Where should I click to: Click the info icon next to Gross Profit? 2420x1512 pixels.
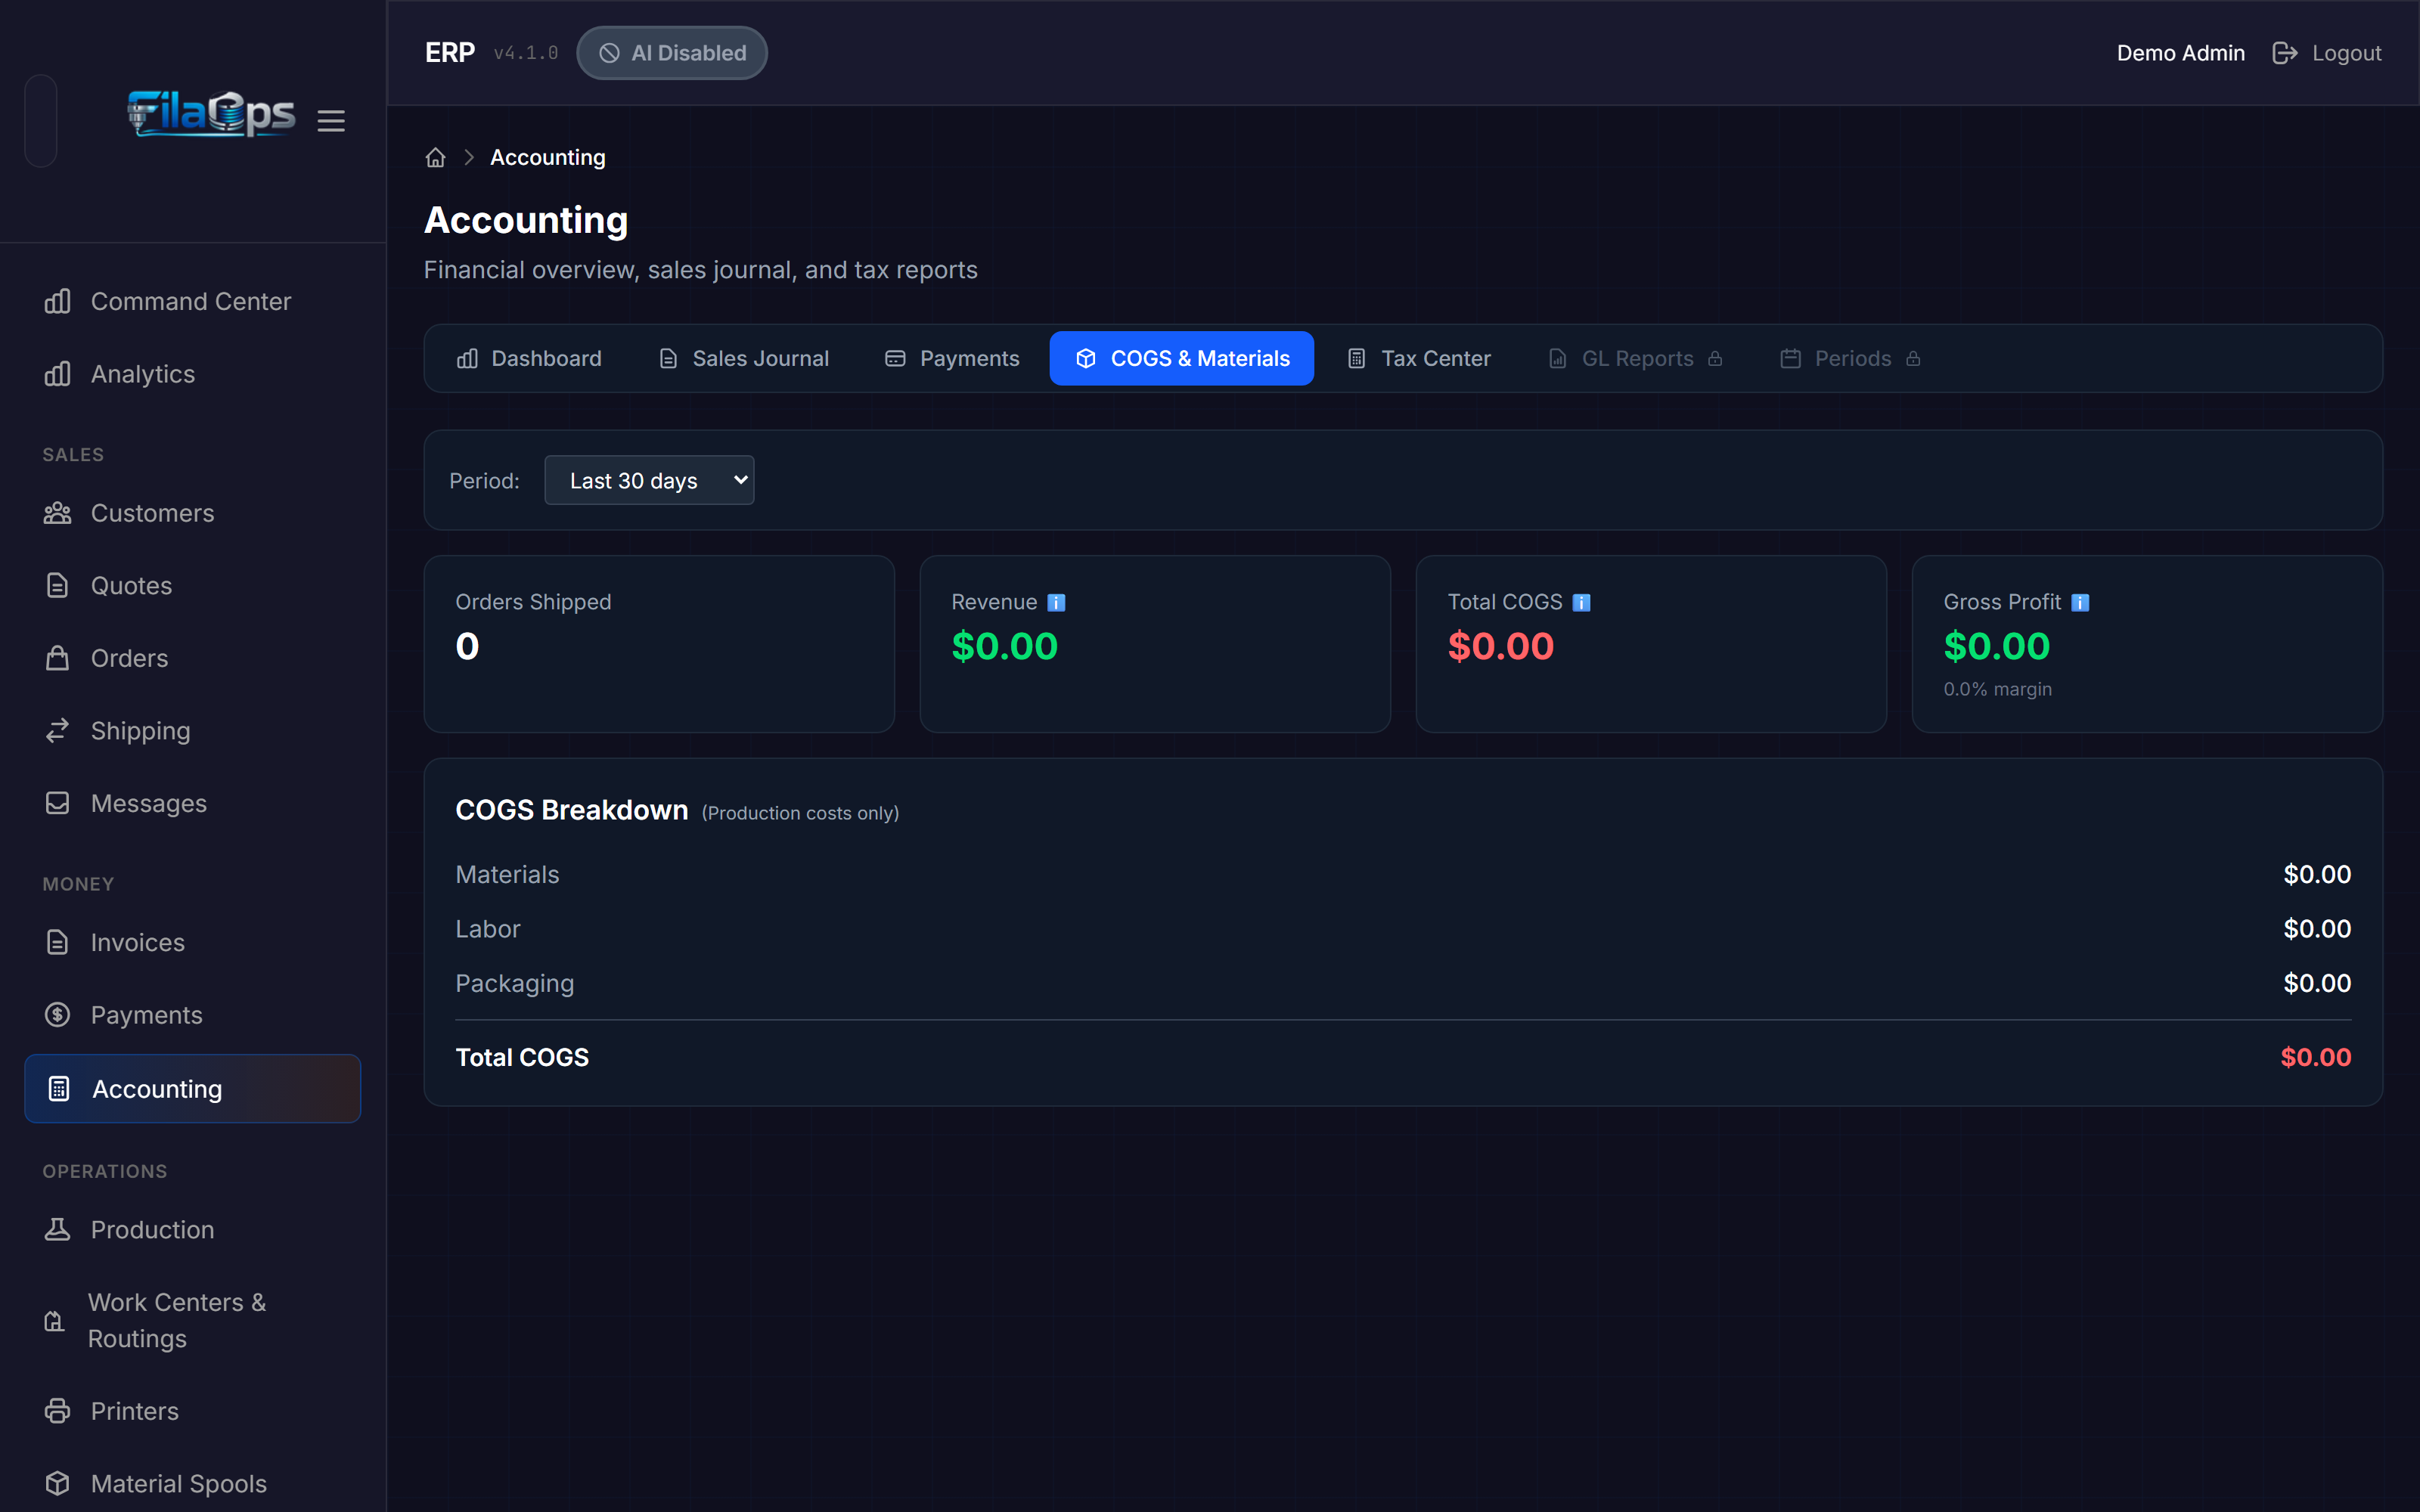point(2080,602)
